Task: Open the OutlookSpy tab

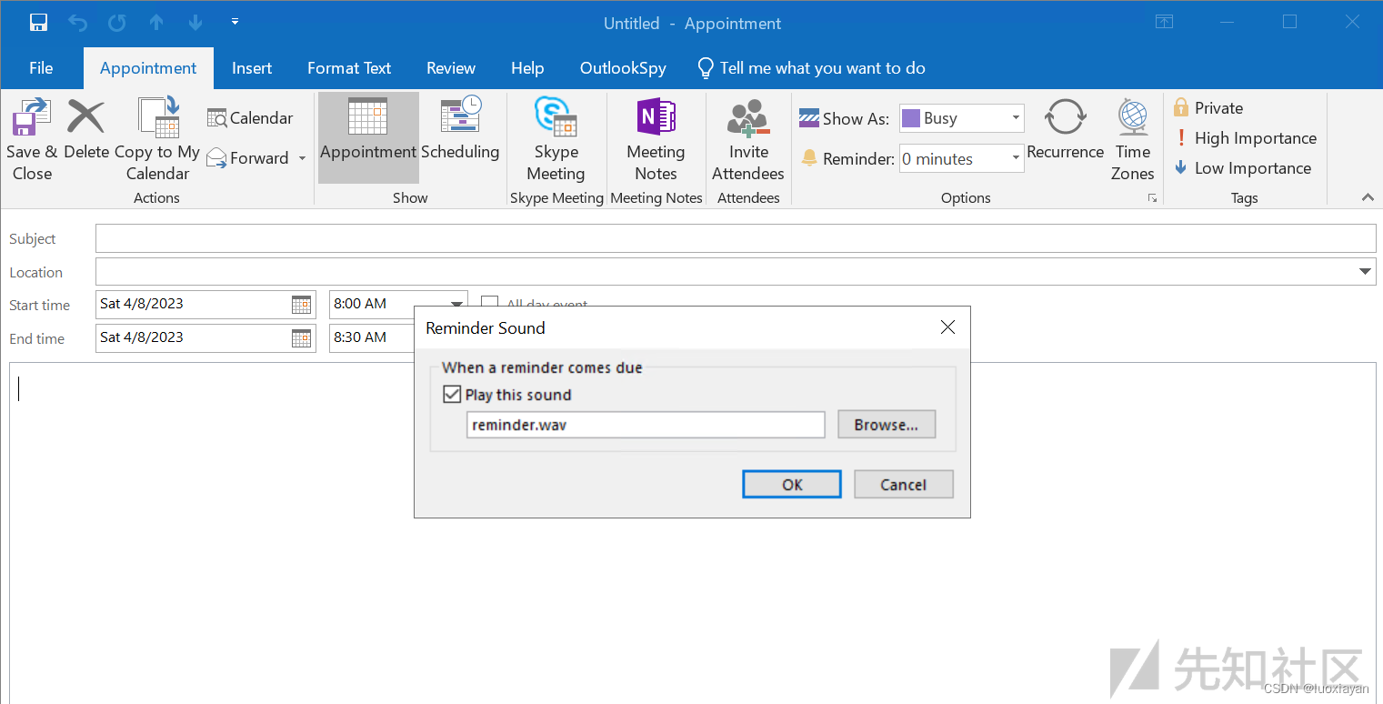Action: [623, 68]
